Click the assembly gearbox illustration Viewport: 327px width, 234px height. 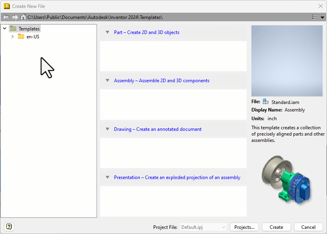coord(286,180)
